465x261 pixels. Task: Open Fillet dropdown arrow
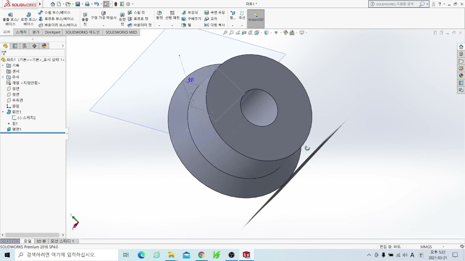coord(159,26)
